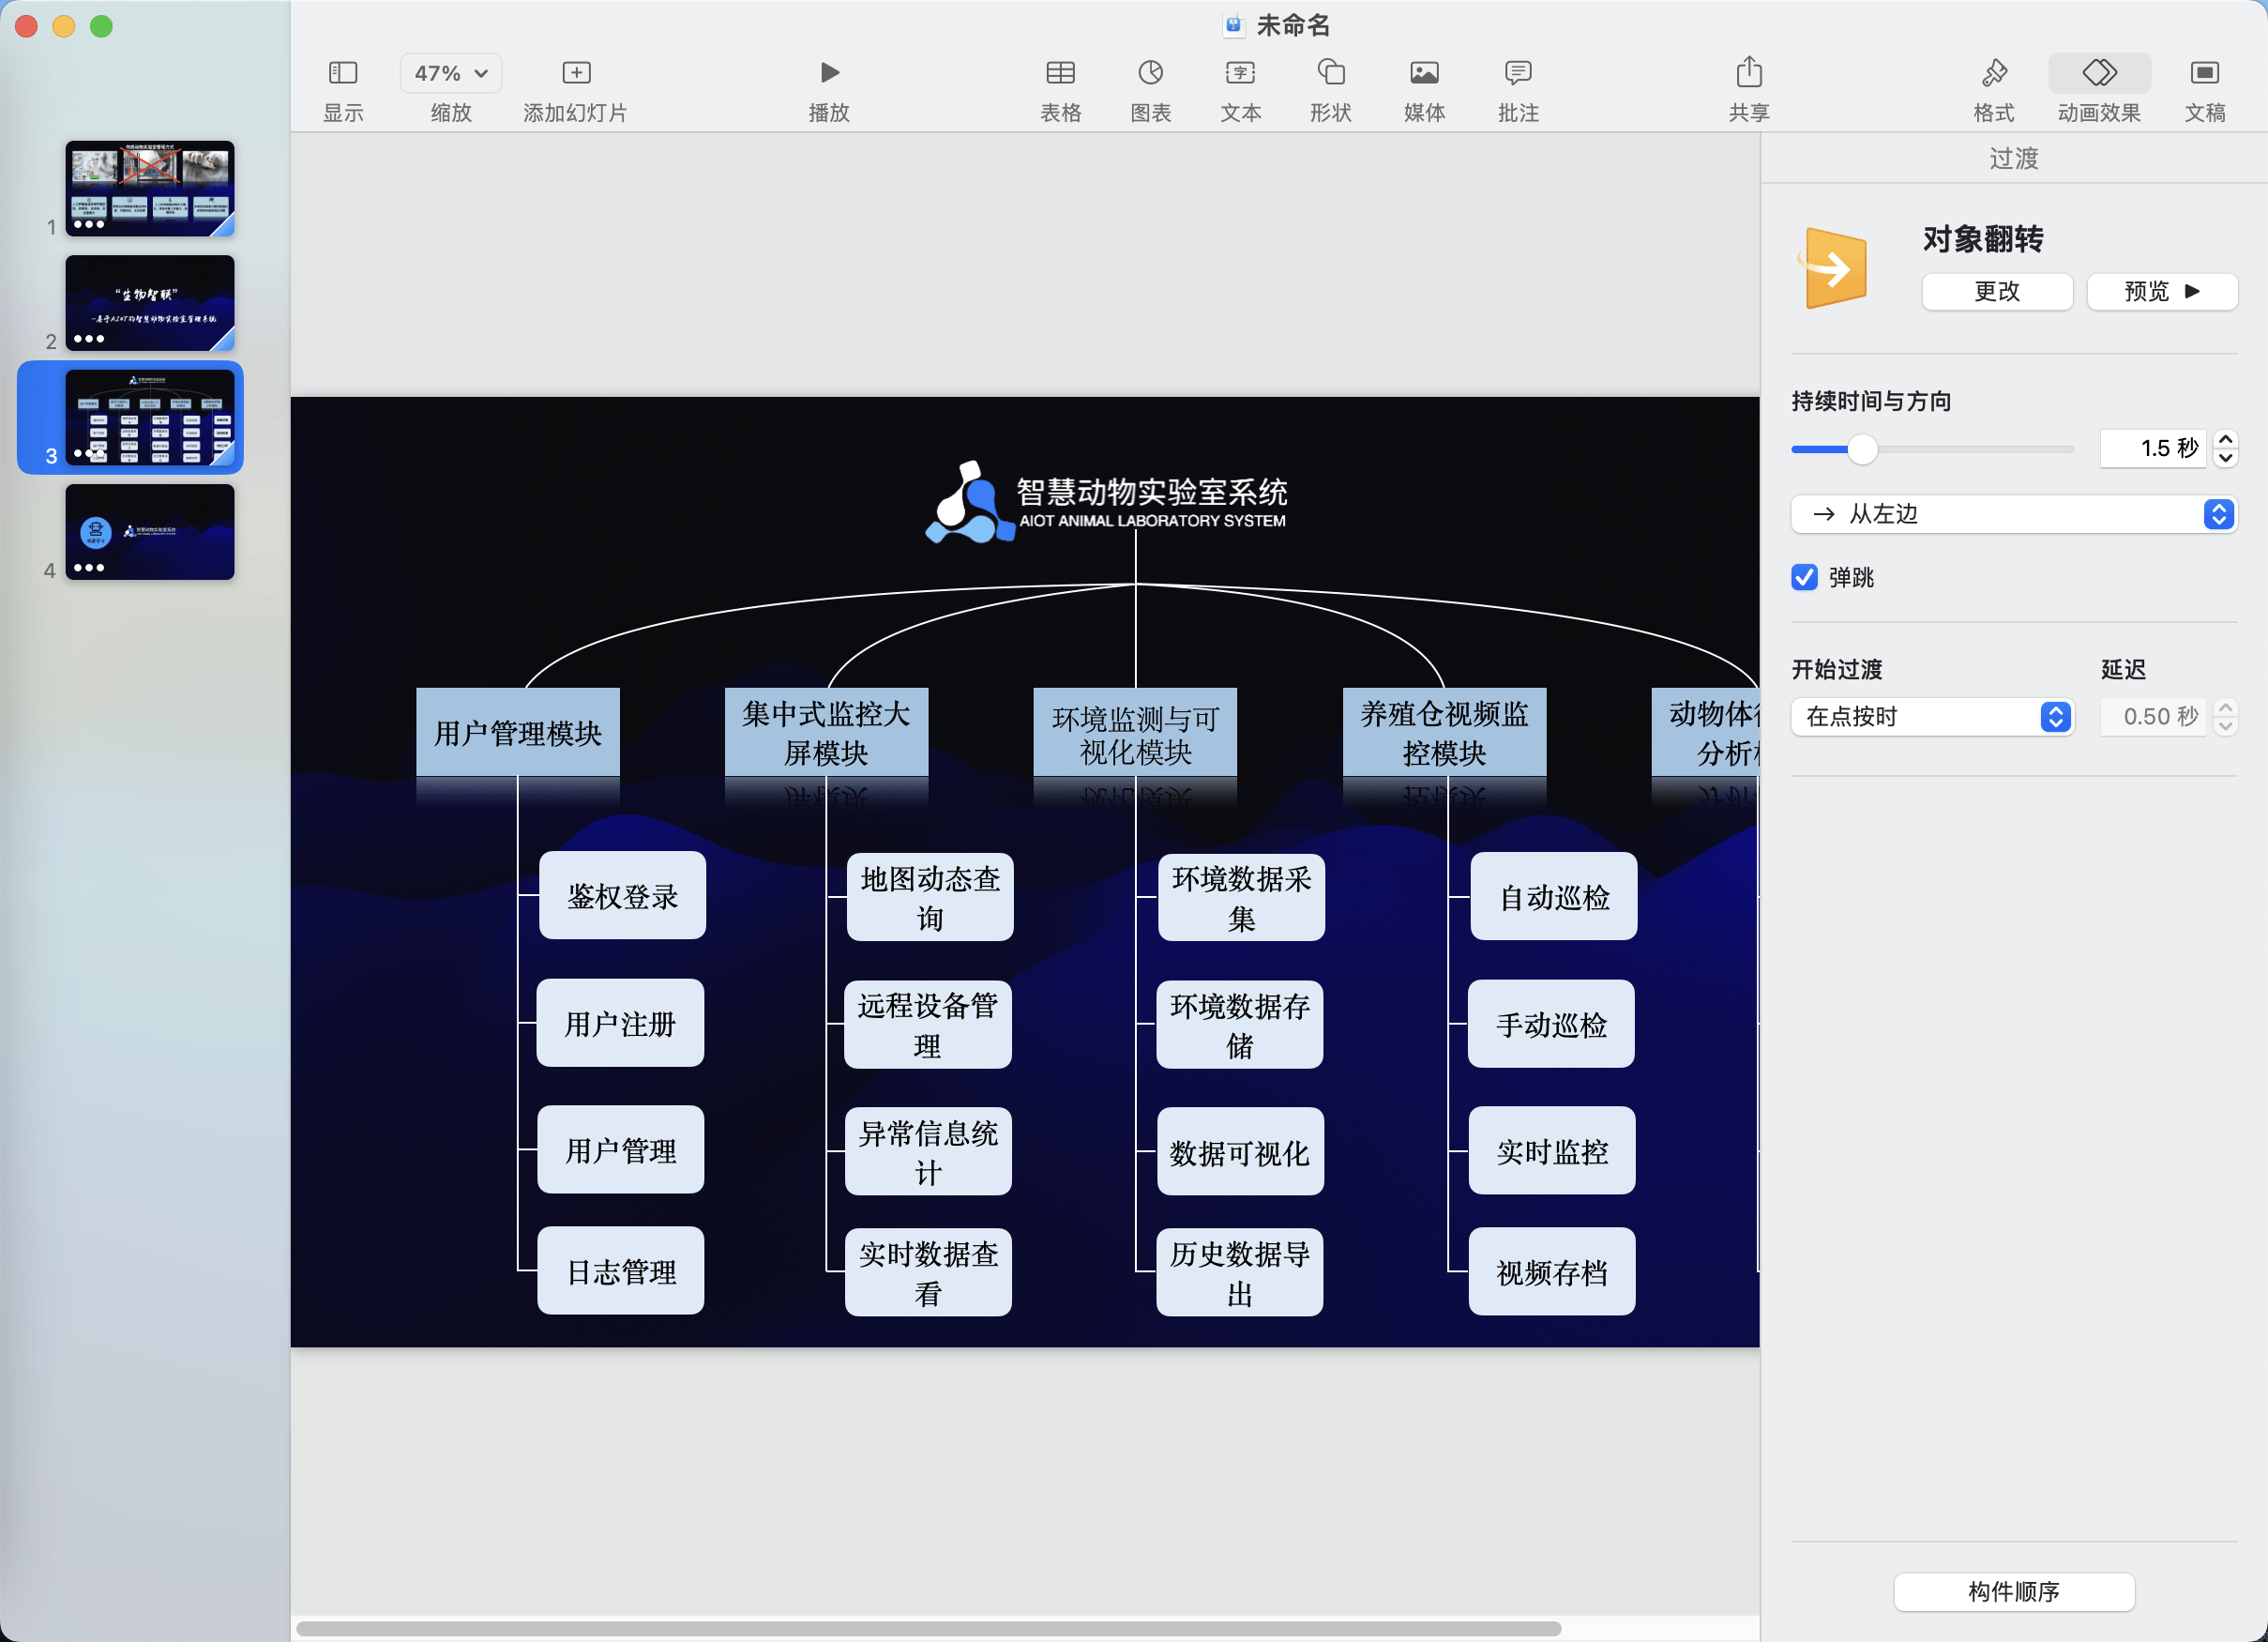This screenshot has width=2268, height=1642.
Task: Click the 0.50 秒 delay field
Action: 2153,717
